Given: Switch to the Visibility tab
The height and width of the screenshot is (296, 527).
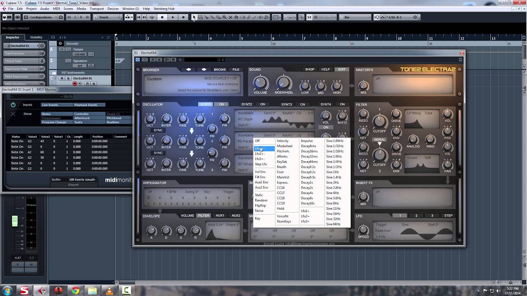Looking at the screenshot, I should [x=36, y=37].
